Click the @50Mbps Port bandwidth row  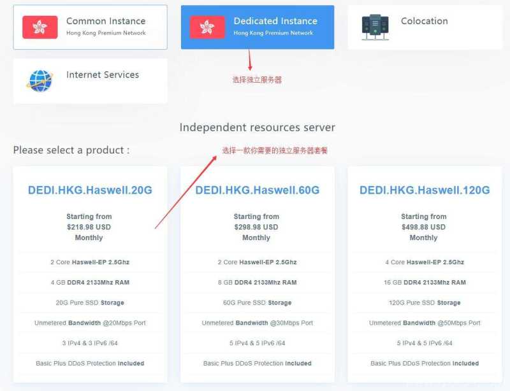425,323
